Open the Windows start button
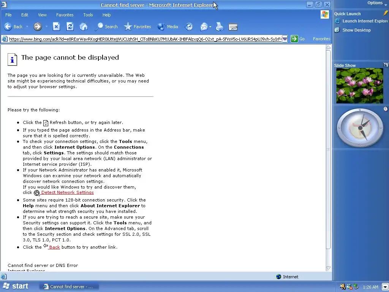Viewport: 389px width, 292px height. click(x=15, y=286)
